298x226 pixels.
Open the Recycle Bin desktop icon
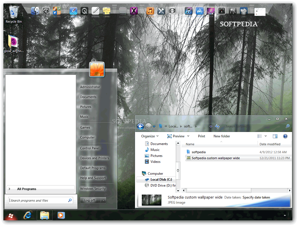tap(14, 14)
